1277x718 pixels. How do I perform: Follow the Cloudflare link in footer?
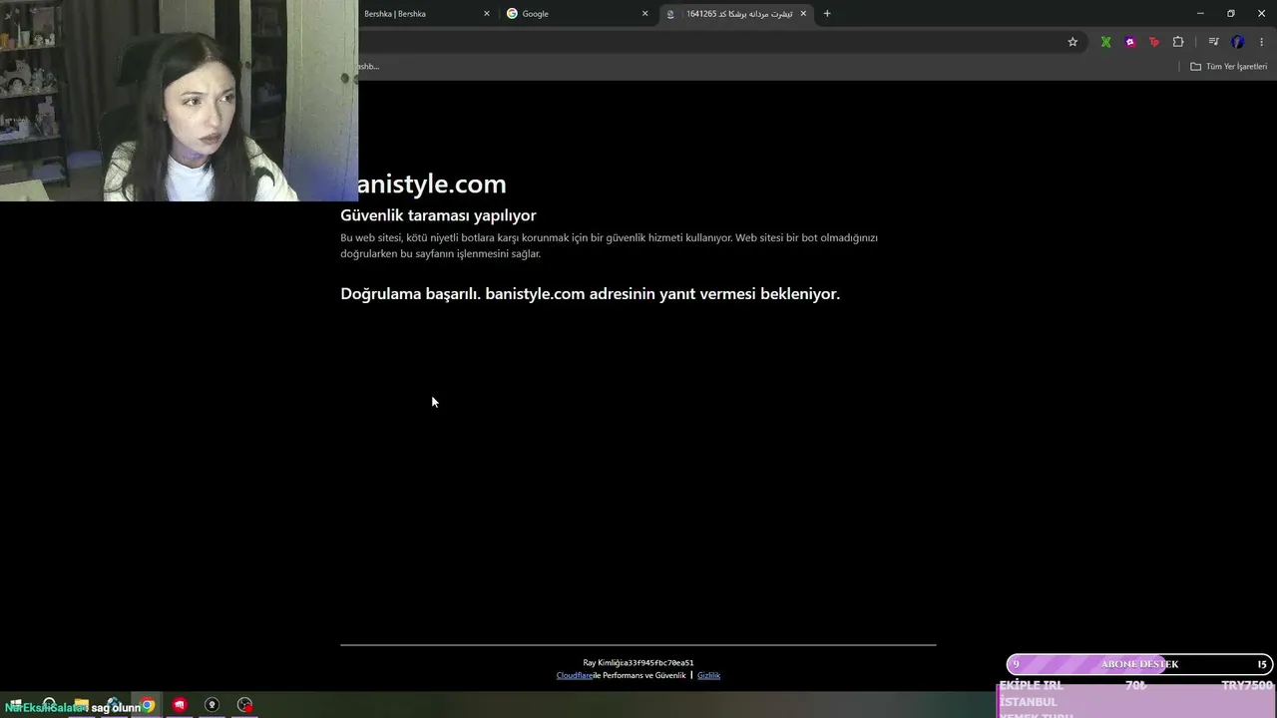click(575, 676)
